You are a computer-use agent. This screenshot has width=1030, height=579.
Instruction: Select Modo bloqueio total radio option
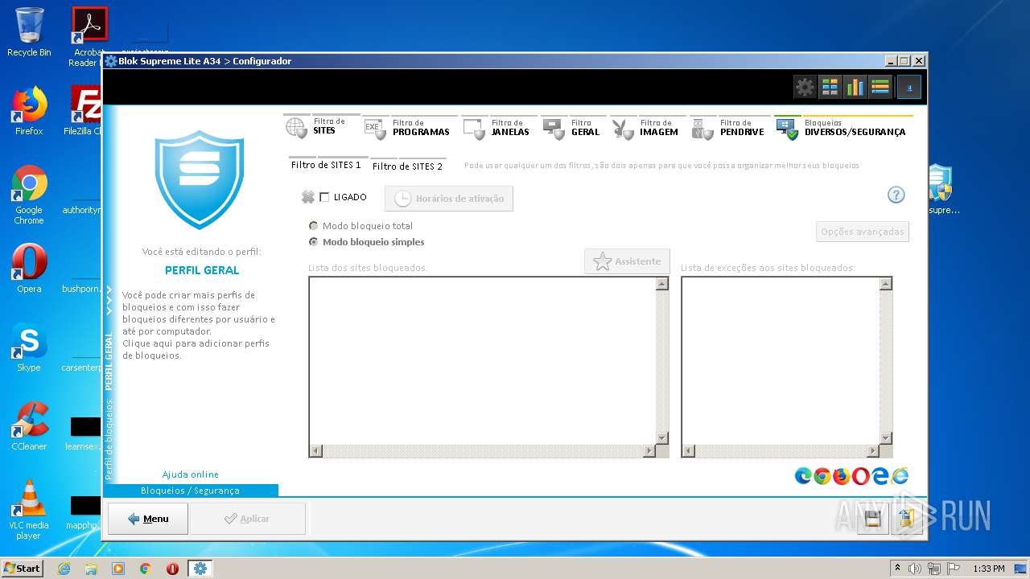tap(313, 226)
